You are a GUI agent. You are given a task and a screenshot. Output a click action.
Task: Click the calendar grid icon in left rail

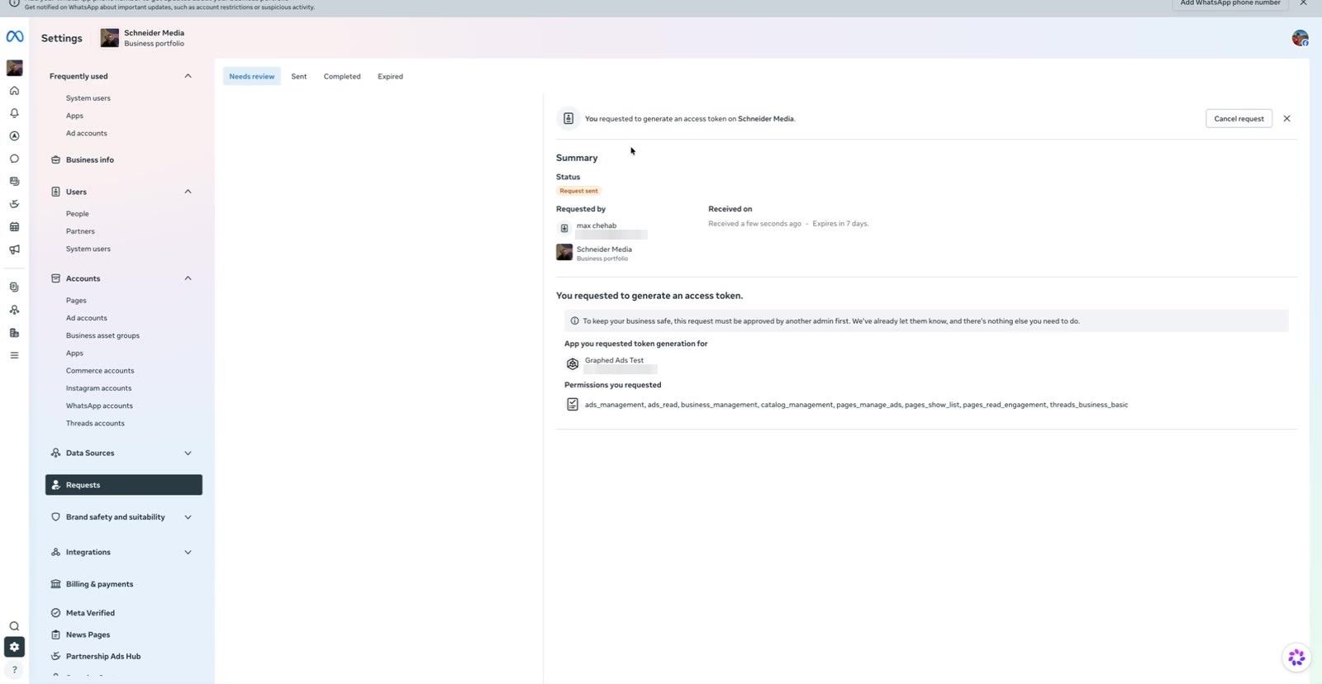click(14, 227)
